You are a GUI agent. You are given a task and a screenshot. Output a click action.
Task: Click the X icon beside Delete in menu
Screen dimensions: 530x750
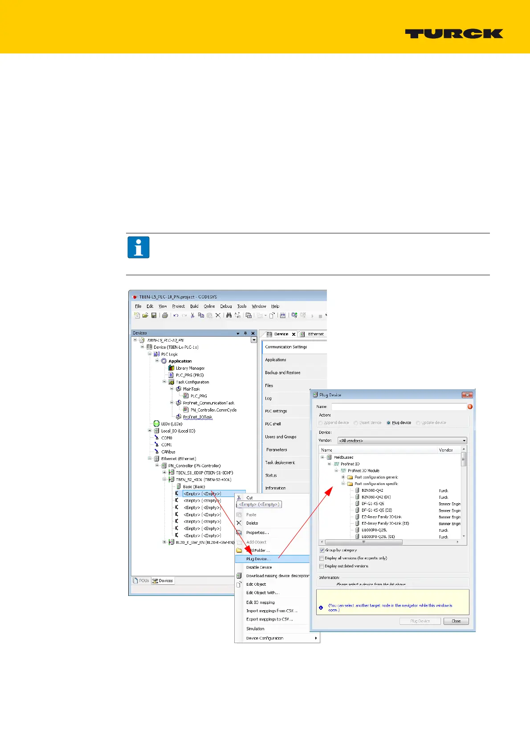pos(239,523)
